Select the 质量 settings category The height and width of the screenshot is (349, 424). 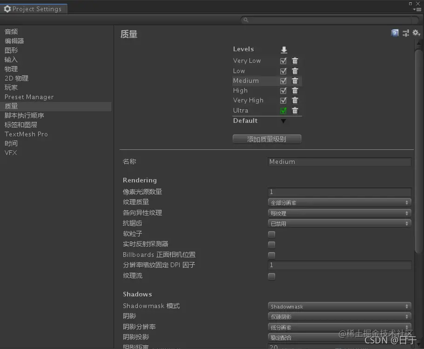56,106
